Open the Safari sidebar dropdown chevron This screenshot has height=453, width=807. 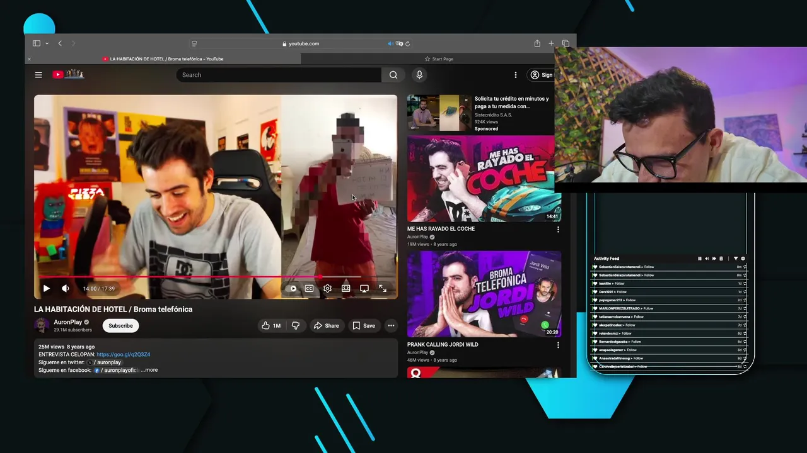pos(45,43)
